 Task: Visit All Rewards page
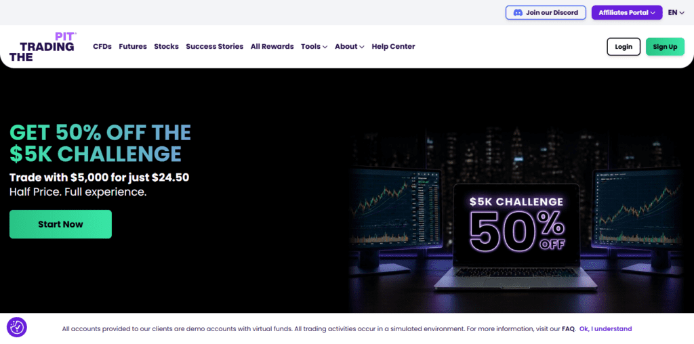pos(272,47)
